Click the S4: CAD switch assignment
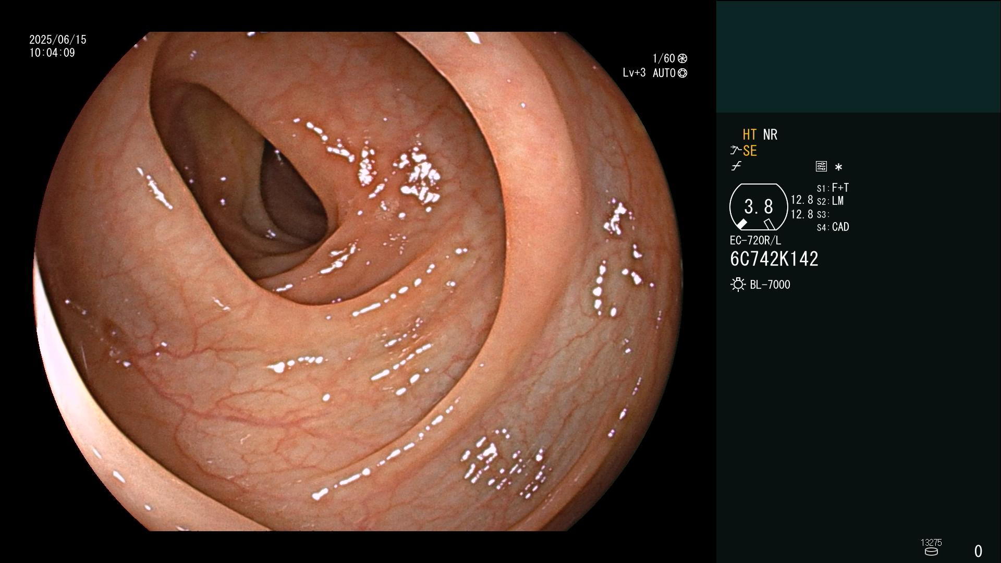The height and width of the screenshot is (563, 1001). pyautogui.click(x=833, y=227)
